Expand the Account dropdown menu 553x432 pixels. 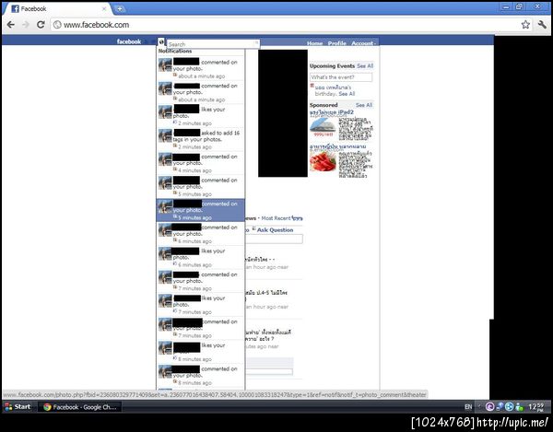tap(363, 43)
